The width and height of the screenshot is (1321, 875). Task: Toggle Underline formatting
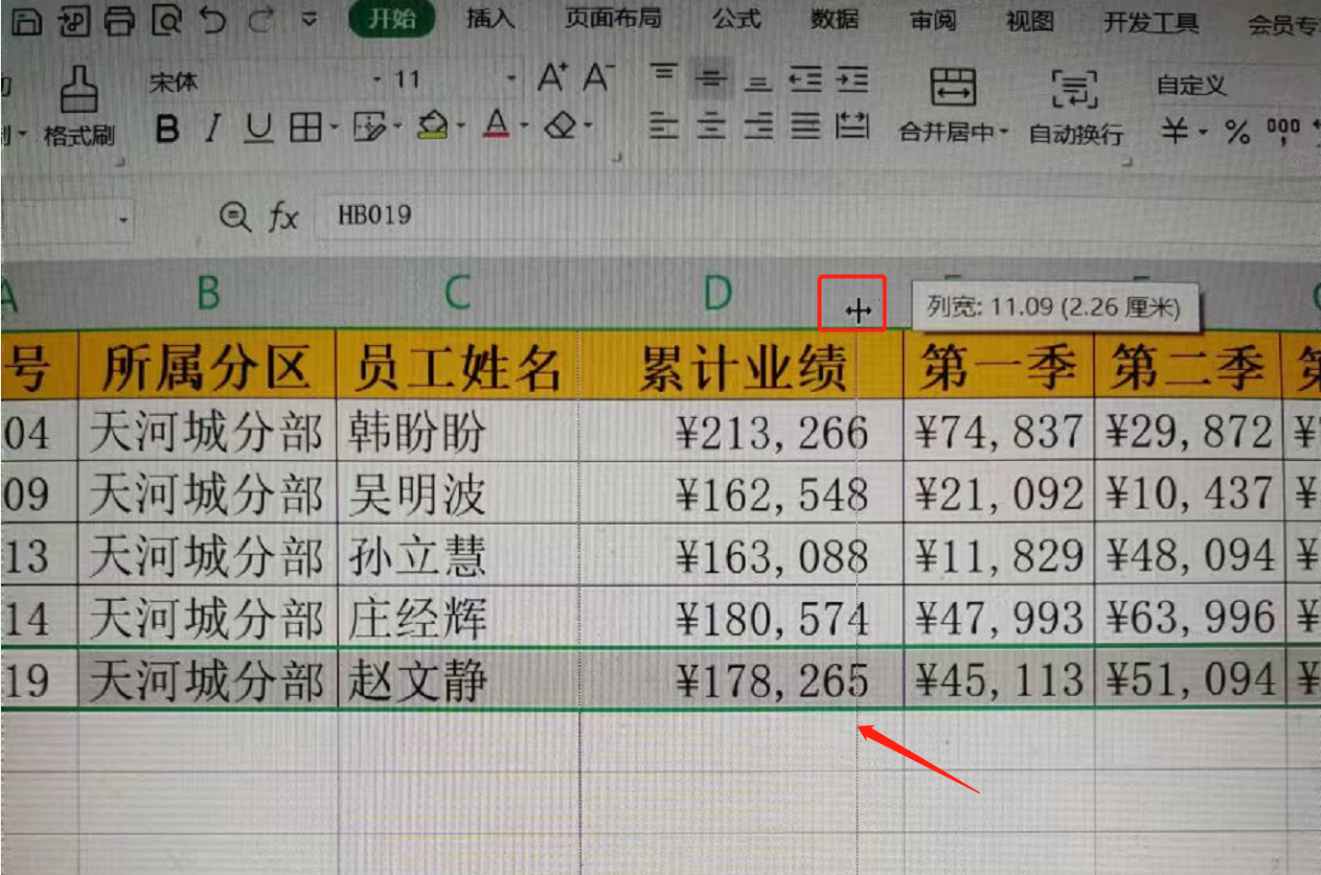coord(259,127)
